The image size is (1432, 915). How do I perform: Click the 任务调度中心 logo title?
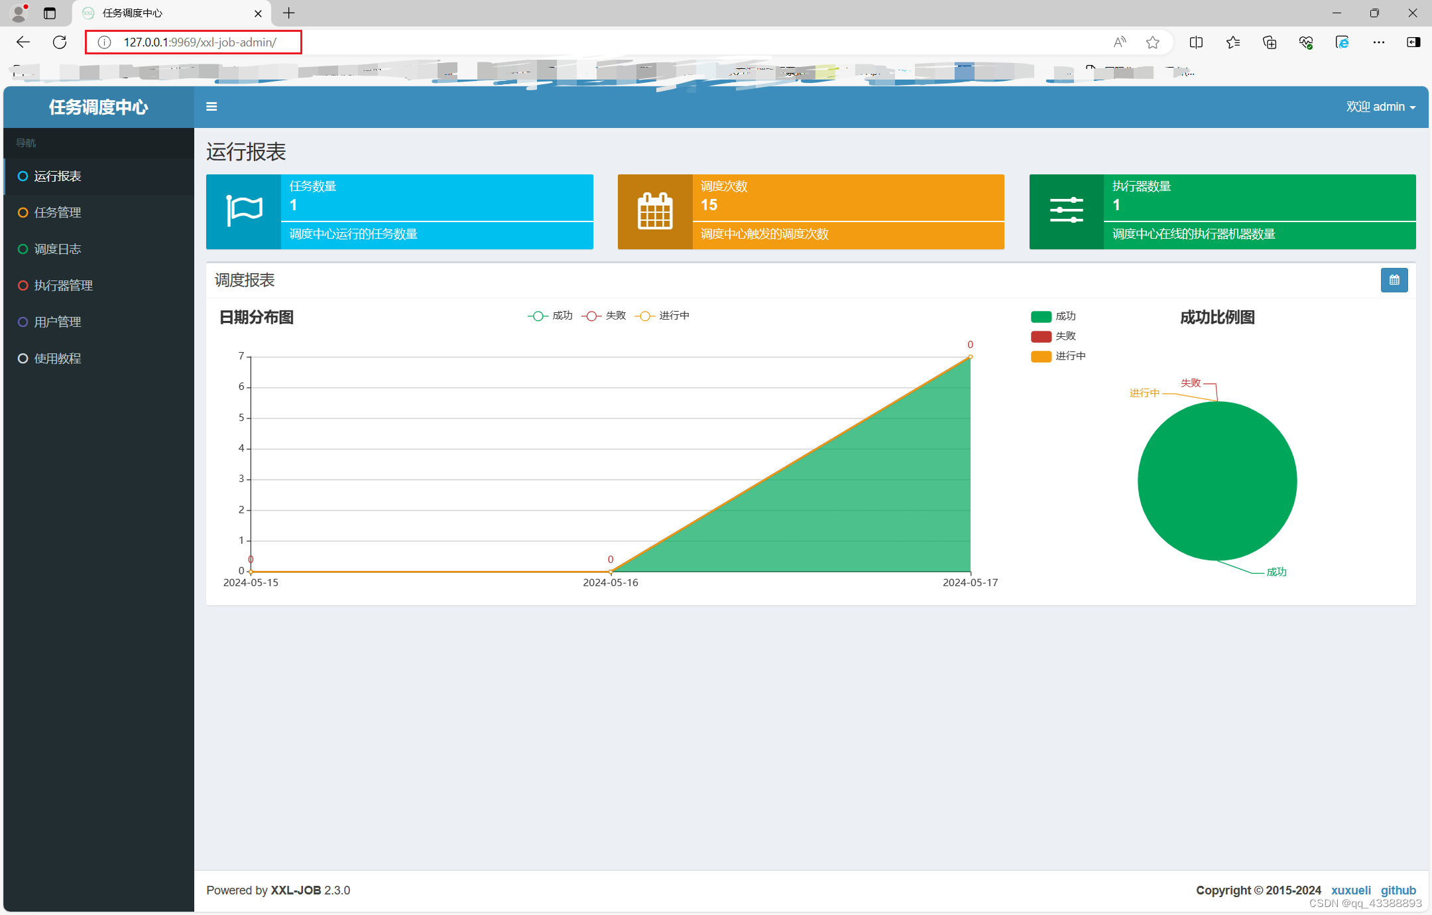point(99,107)
